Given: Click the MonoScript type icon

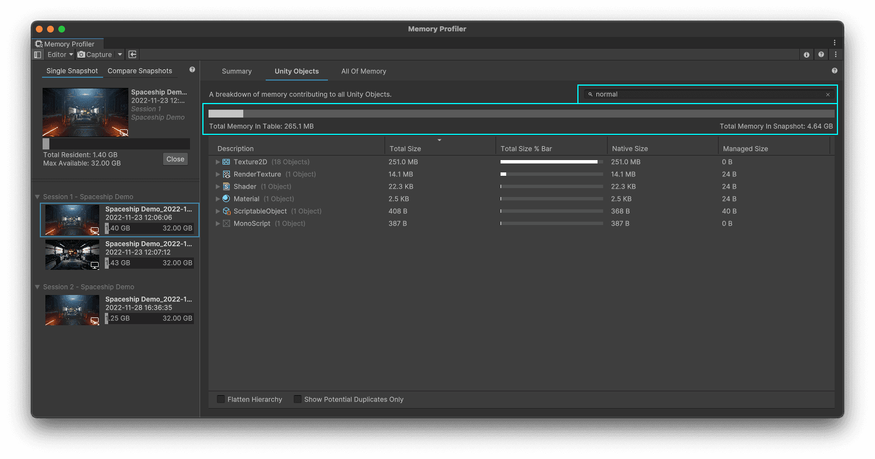Looking at the screenshot, I should point(226,223).
